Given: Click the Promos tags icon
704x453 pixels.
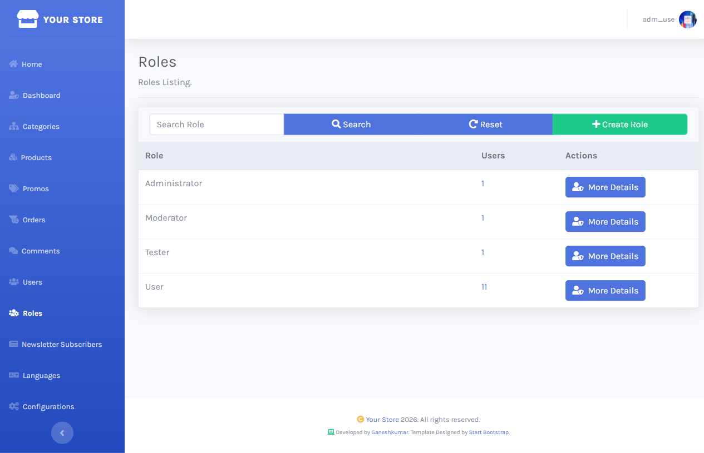Looking at the screenshot, I should [14, 188].
